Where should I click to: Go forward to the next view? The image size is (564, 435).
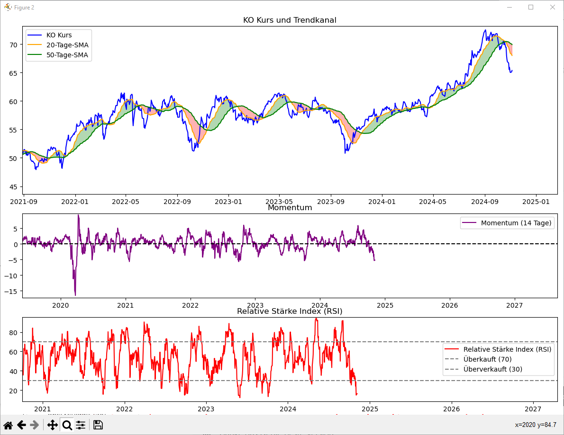click(35, 426)
